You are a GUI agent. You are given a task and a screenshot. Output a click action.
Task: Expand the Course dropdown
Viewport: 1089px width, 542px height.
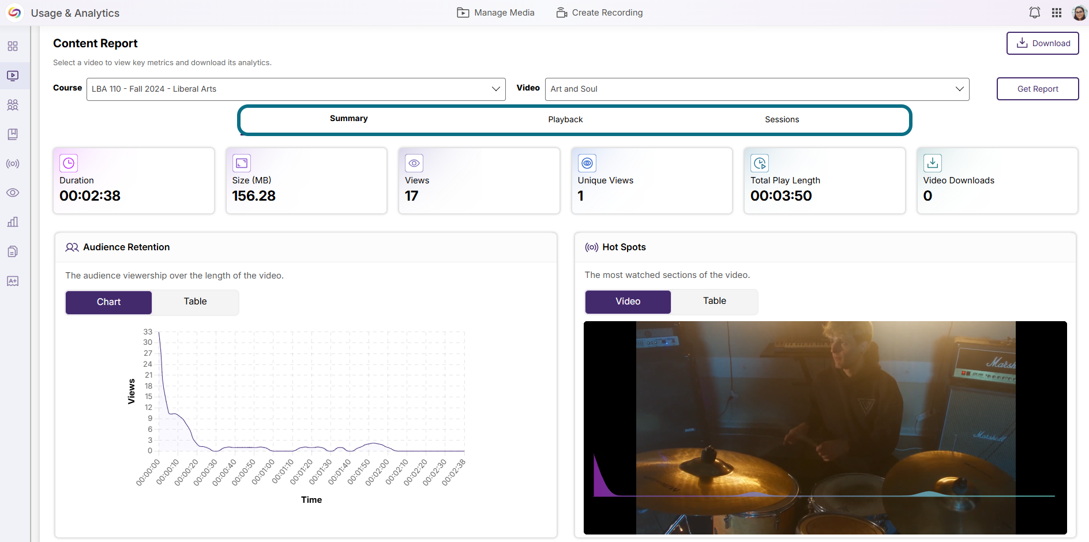(296, 89)
